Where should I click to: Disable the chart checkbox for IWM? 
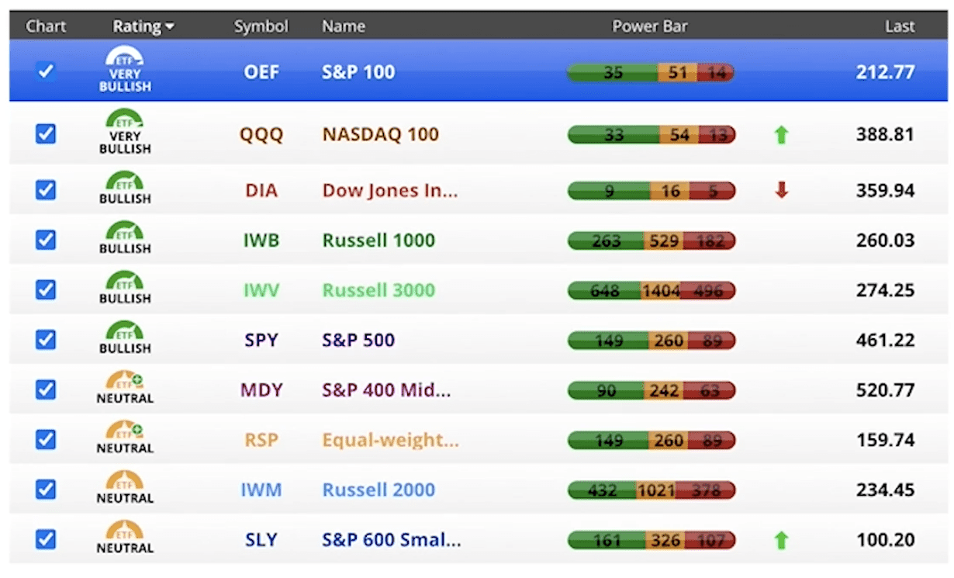pyautogui.click(x=46, y=490)
